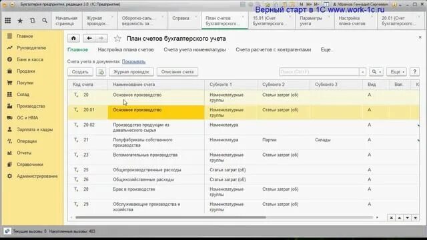
Task: Click the Главное sidebar icon
Action: (x=9, y=36)
